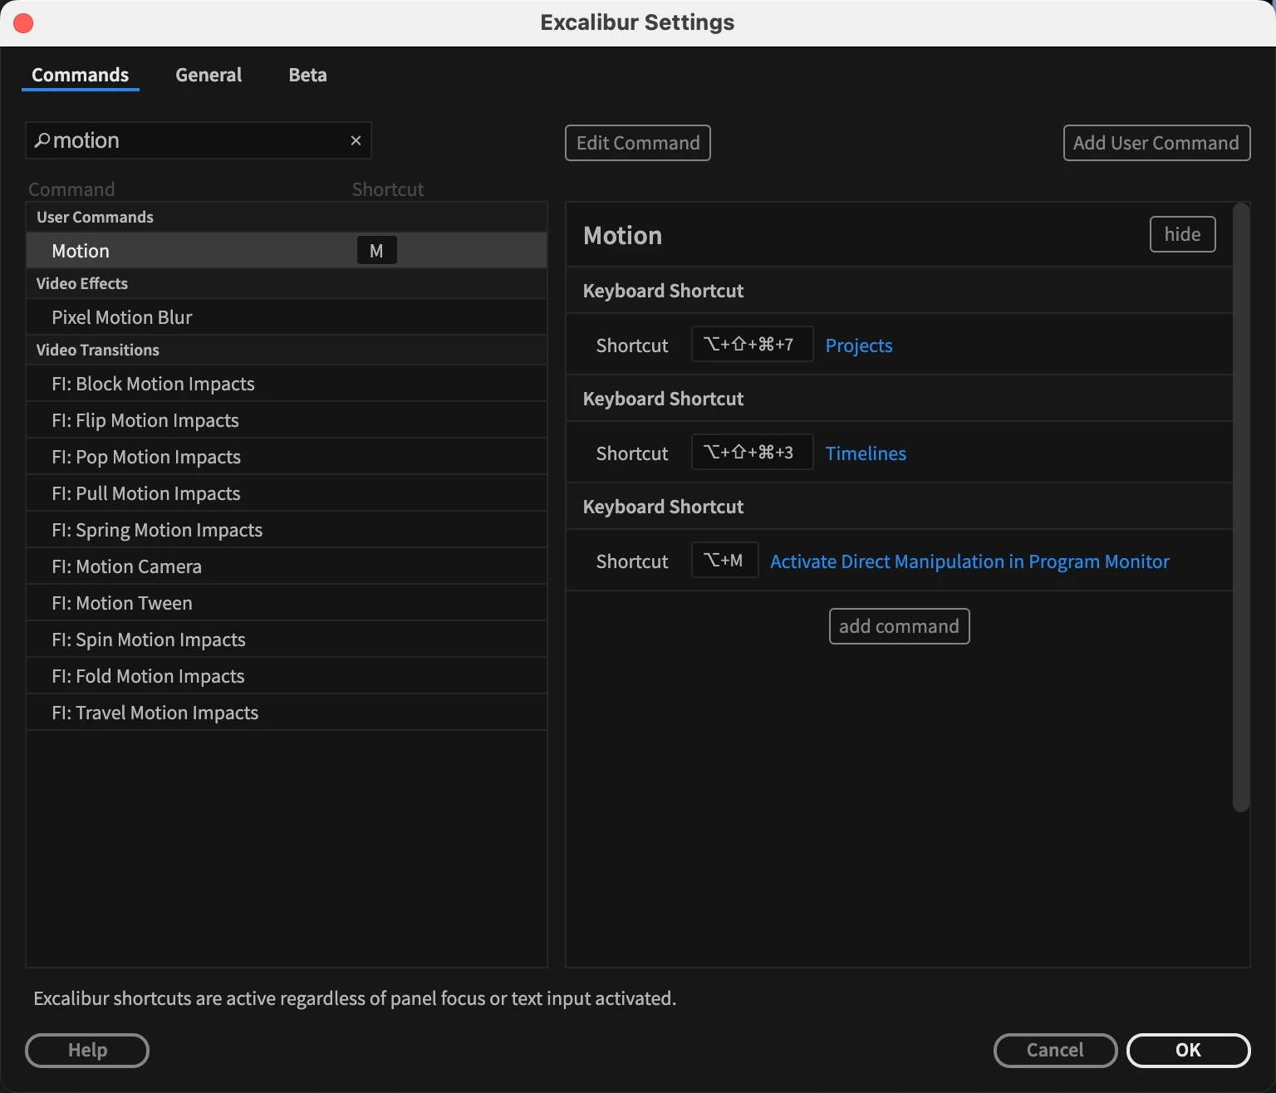Open the General tab
The image size is (1276, 1093).
209,75
